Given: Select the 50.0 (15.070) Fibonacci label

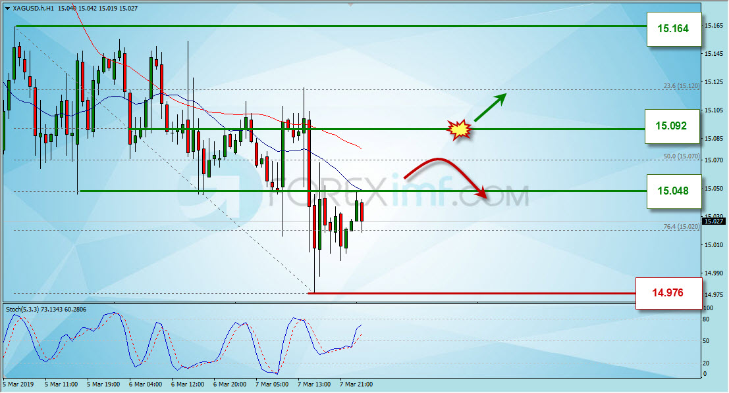Looking at the screenshot, I should point(681,156).
